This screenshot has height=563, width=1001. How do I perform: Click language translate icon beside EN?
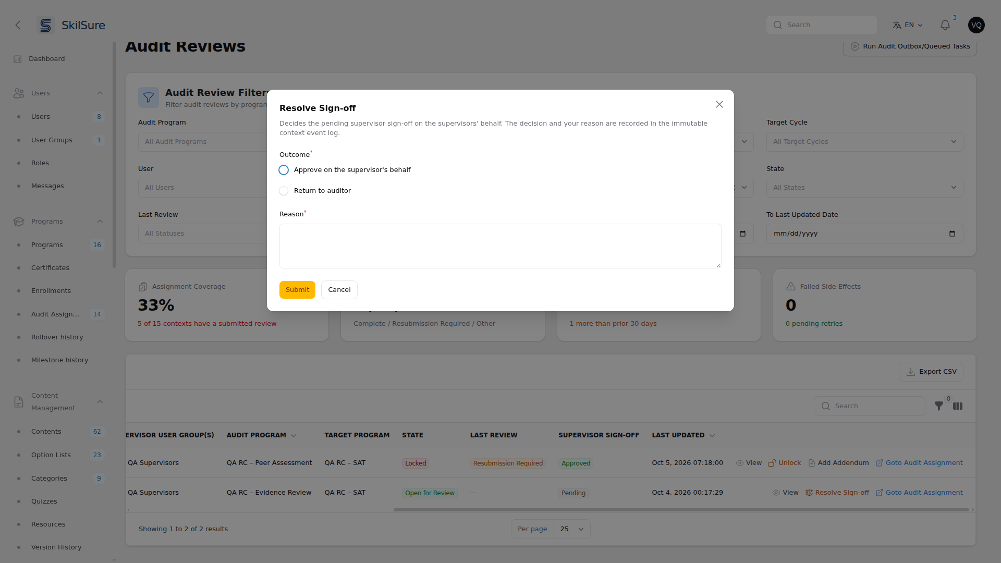897,25
